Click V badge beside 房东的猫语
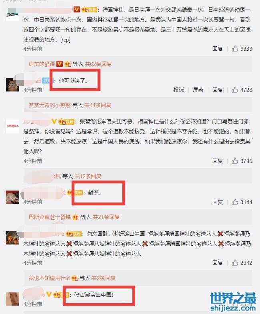Screen dimensions: 260x314 tap(60, 64)
